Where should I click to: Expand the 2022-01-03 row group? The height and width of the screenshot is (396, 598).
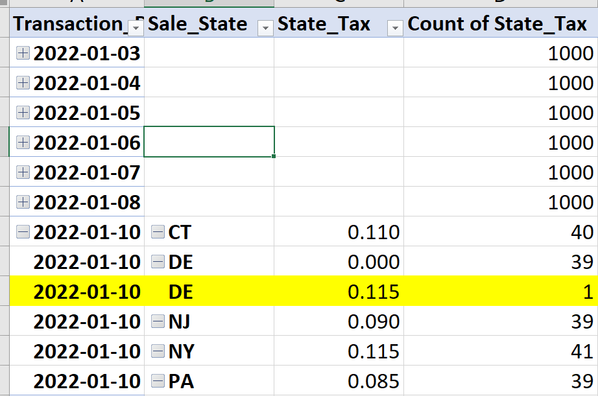(23, 53)
